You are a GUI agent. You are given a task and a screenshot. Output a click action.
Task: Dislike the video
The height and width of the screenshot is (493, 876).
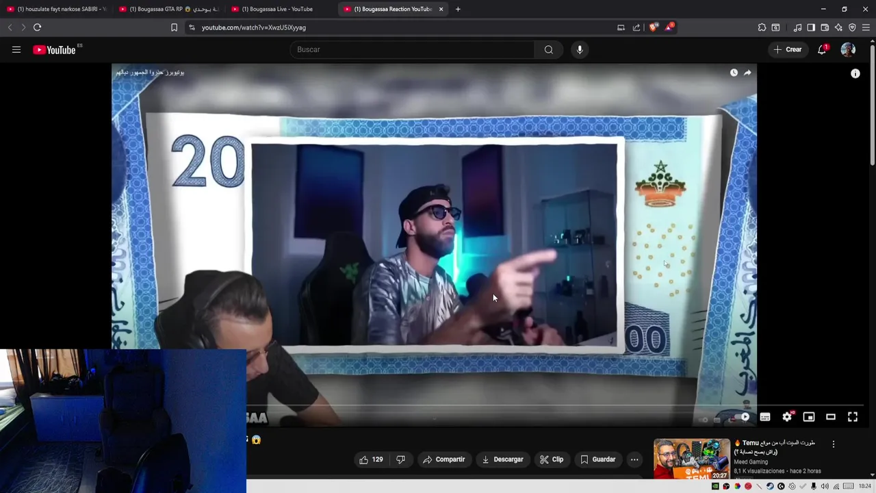click(x=401, y=459)
